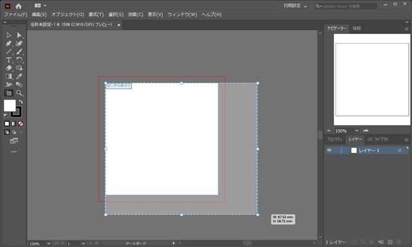The image size is (412, 247).
Task: Open status bar zoom level dropdown
Action: (49, 243)
